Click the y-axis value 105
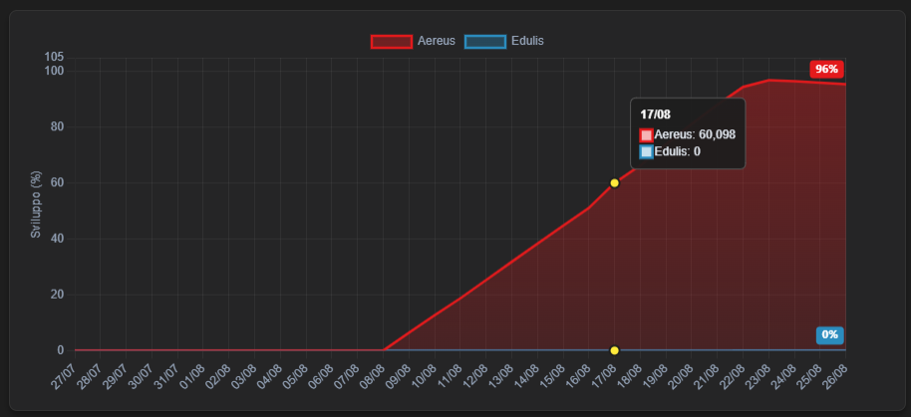 pyautogui.click(x=54, y=57)
